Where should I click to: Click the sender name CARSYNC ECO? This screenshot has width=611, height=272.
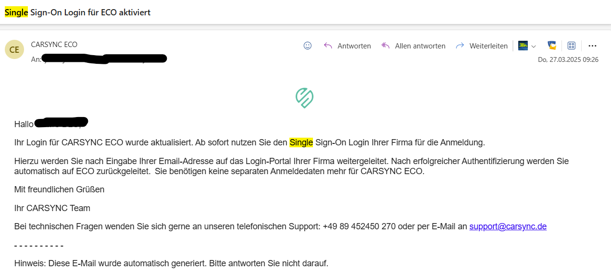point(54,44)
